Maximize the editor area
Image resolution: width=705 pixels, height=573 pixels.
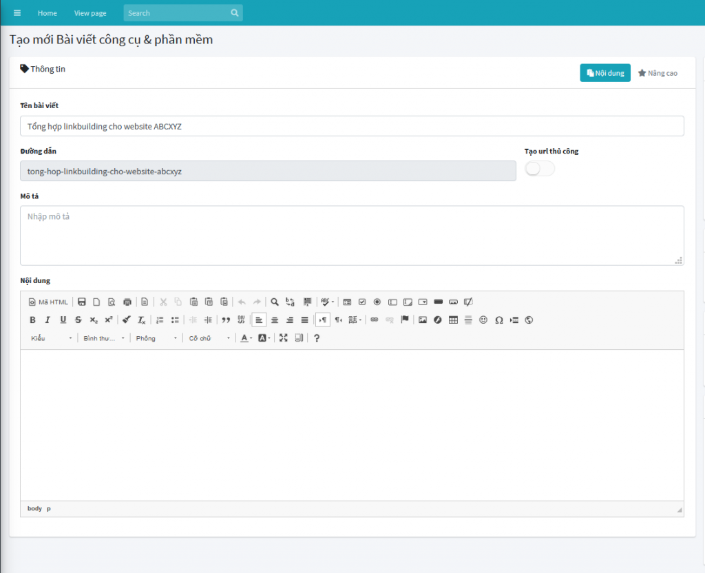283,337
